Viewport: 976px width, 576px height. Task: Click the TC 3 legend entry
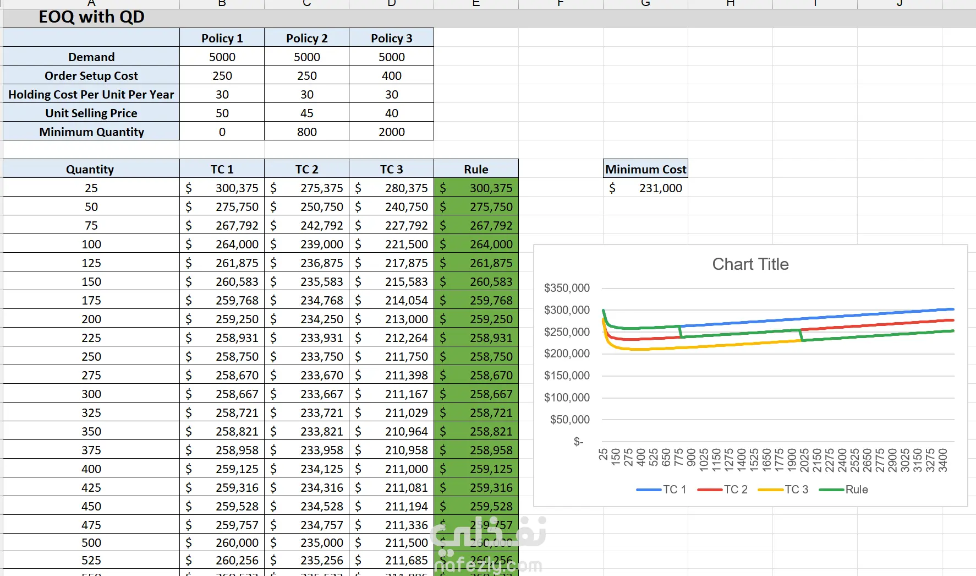783,490
